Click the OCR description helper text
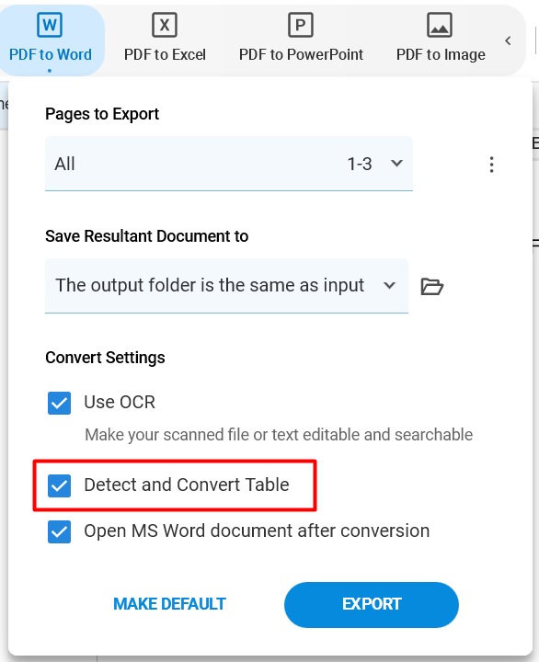 (279, 435)
